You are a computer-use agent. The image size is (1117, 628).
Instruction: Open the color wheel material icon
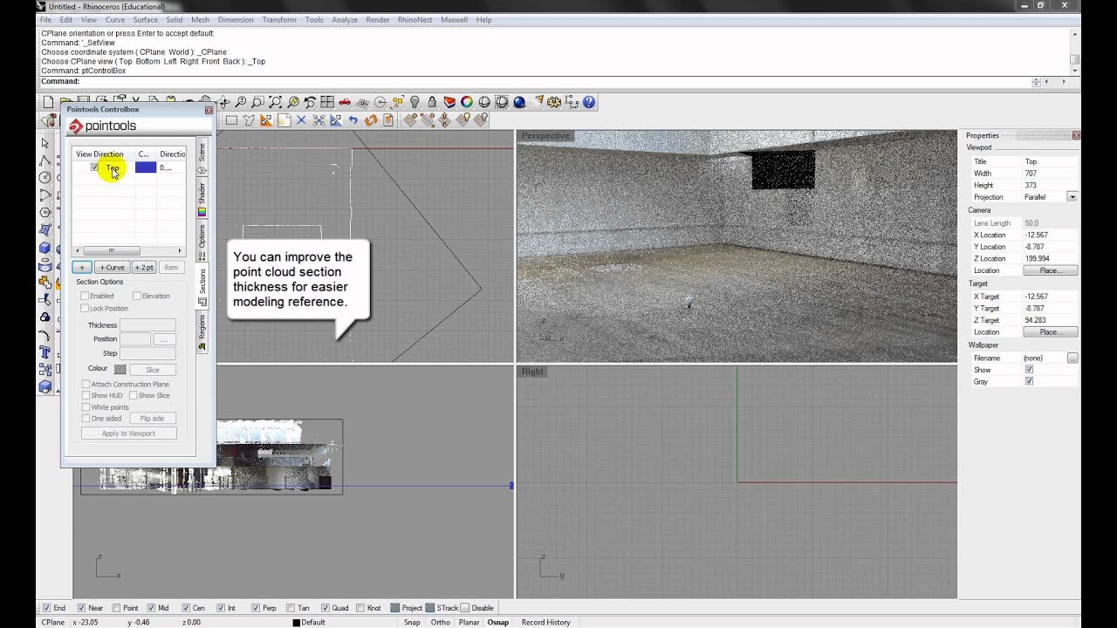pos(467,103)
